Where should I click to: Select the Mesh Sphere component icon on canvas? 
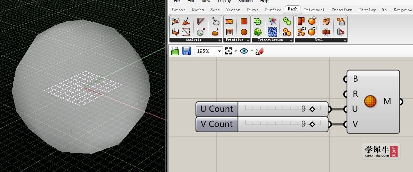pos(370,101)
